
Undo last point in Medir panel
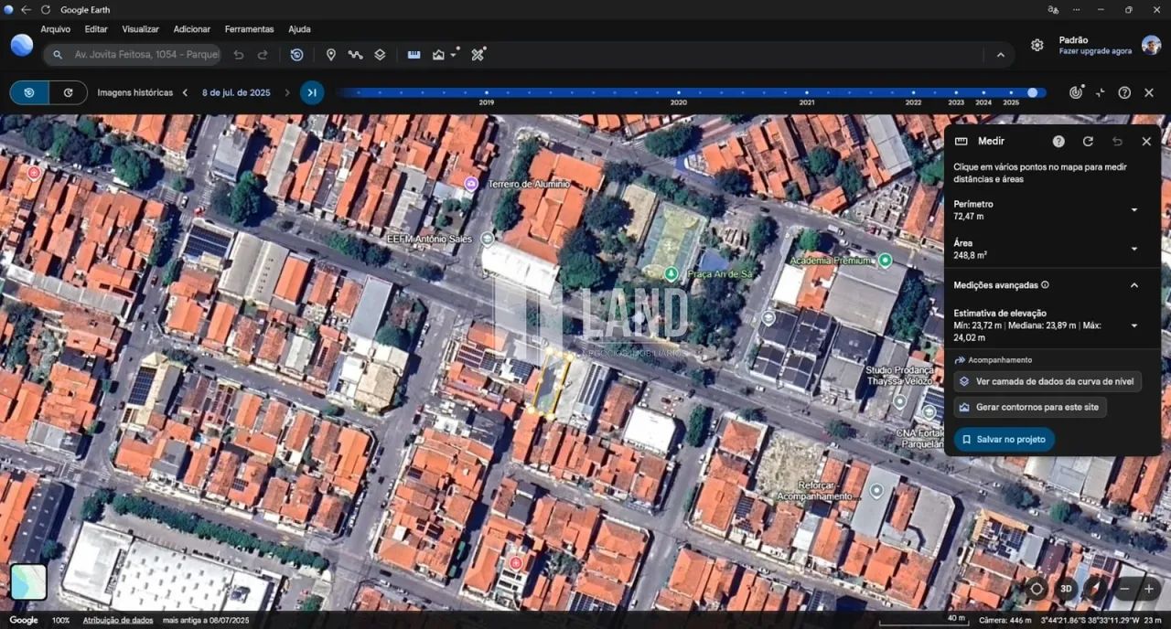[x=1117, y=142]
